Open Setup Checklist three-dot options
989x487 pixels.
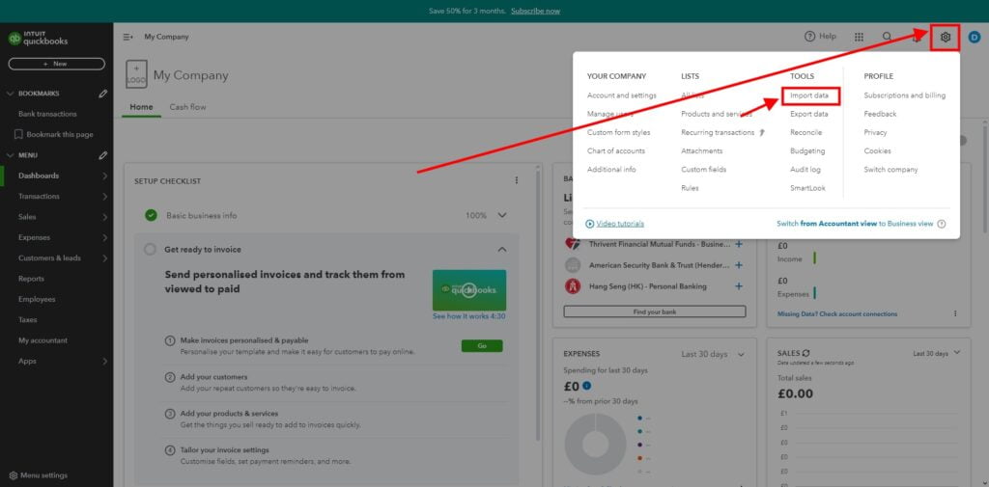pyautogui.click(x=517, y=180)
